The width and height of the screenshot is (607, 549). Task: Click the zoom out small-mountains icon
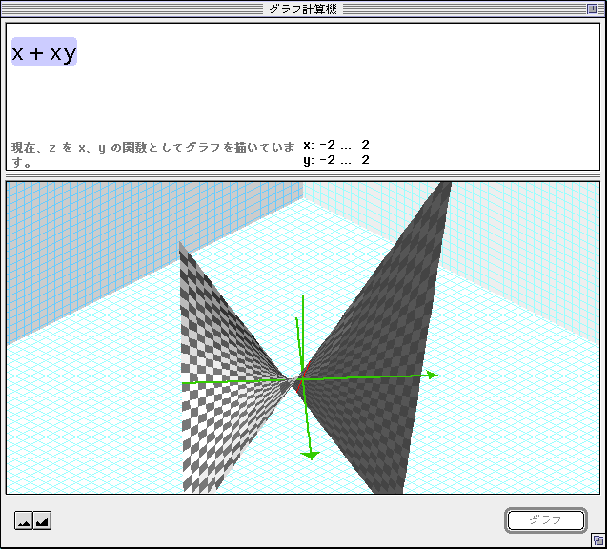[24, 520]
